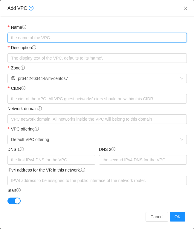Click the VPC offering info icon
This screenshot has width=194, height=229.
(x=37, y=129)
